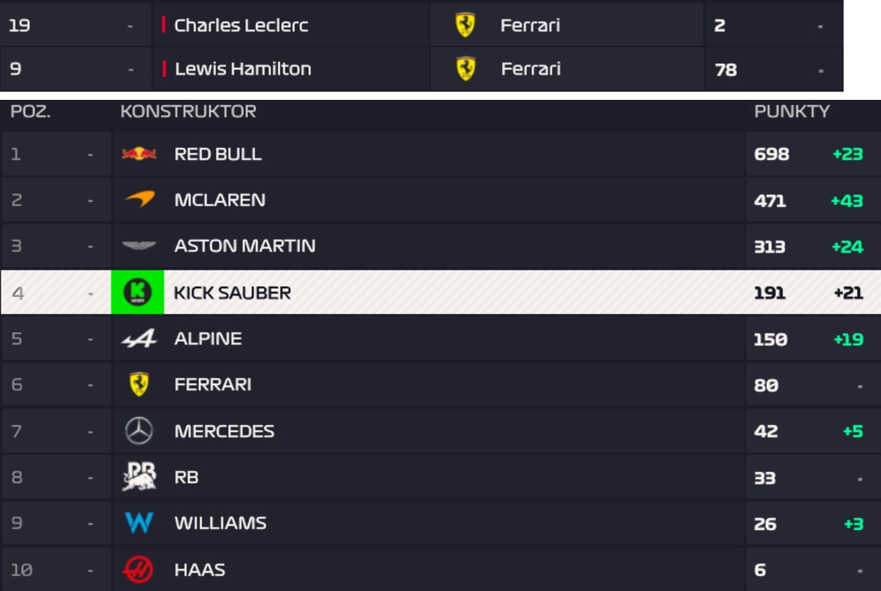Open Charles Leclerc driver entry
This screenshot has height=591, width=881.
point(241,26)
